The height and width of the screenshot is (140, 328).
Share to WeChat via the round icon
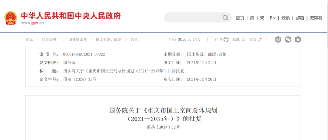(288, 39)
